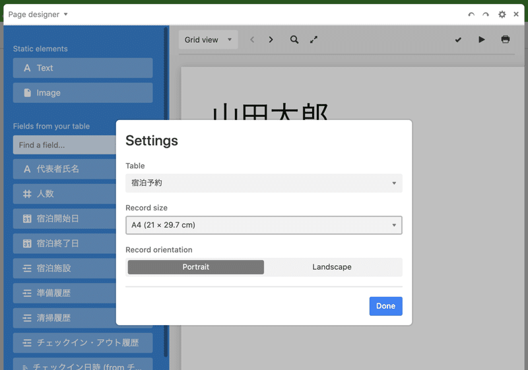The image size is (528, 370).
Task: Select the 清掃履歴 linked field
Action: (x=65, y=318)
